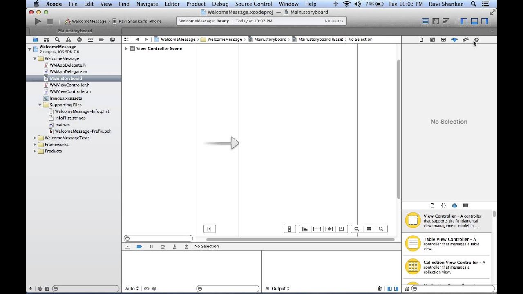The width and height of the screenshot is (523, 294).
Task: Expand View Controller Scene in outline
Action: point(126,49)
